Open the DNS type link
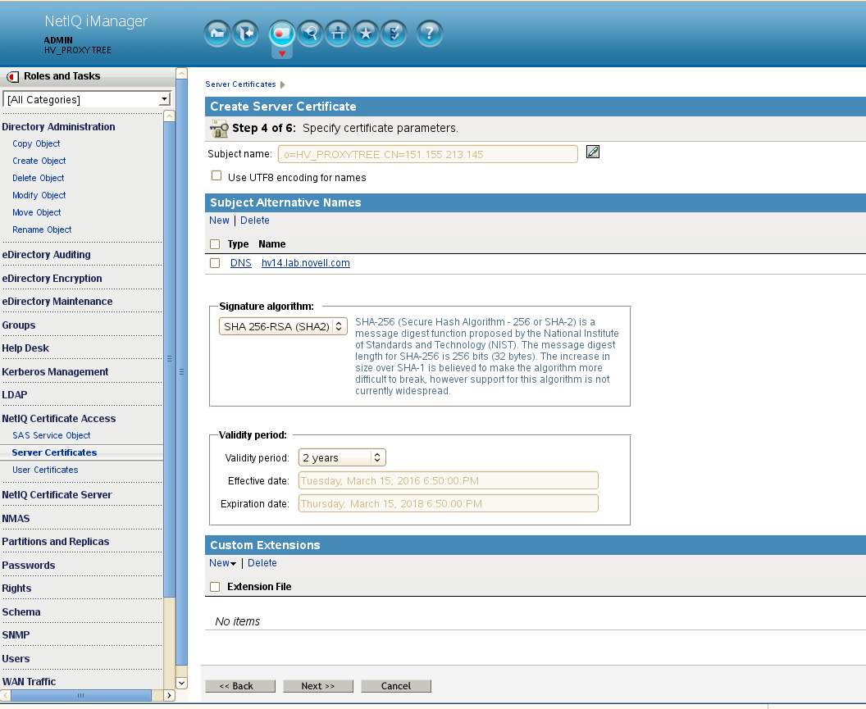Screen dimensions: 866x709 tap(241, 263)
